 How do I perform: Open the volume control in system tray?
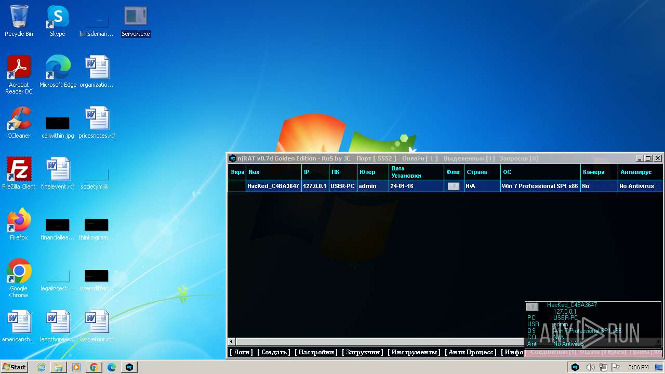tap(591, 367)
